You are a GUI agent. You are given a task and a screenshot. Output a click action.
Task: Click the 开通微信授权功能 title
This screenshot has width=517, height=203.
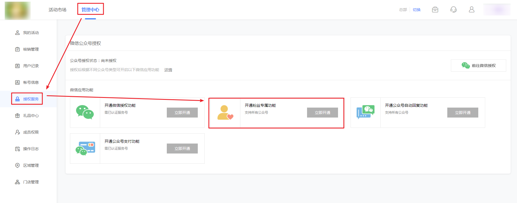point(120,105)
